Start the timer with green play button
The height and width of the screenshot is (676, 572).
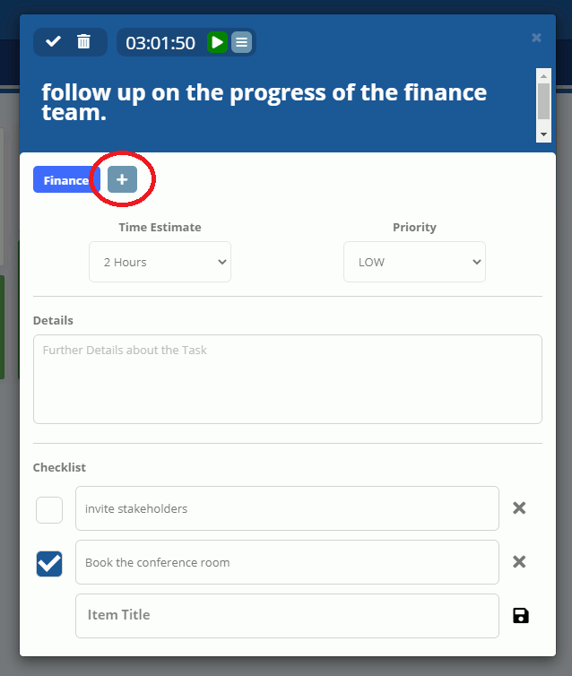(x=217, y=42)
